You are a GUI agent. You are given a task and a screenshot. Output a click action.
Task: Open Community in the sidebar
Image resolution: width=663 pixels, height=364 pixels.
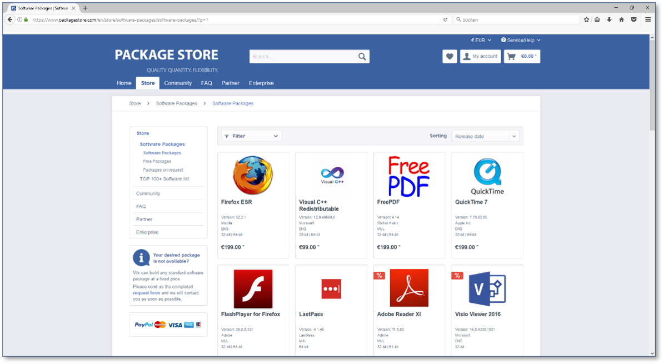(148, 193)
